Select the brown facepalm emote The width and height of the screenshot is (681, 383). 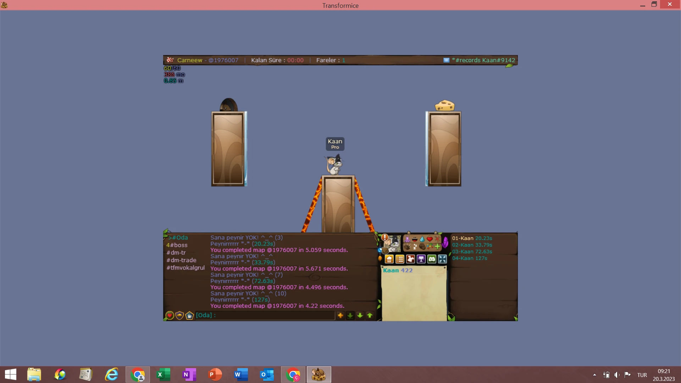pyautogui.click(x=422, y=246)
